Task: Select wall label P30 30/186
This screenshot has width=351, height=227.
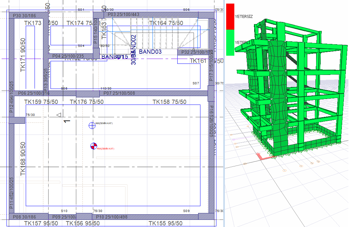Action: pyautogui.click(x=24, y=16)
